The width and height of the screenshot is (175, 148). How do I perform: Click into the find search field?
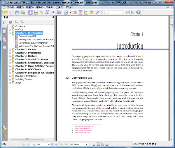coord(113,12)
